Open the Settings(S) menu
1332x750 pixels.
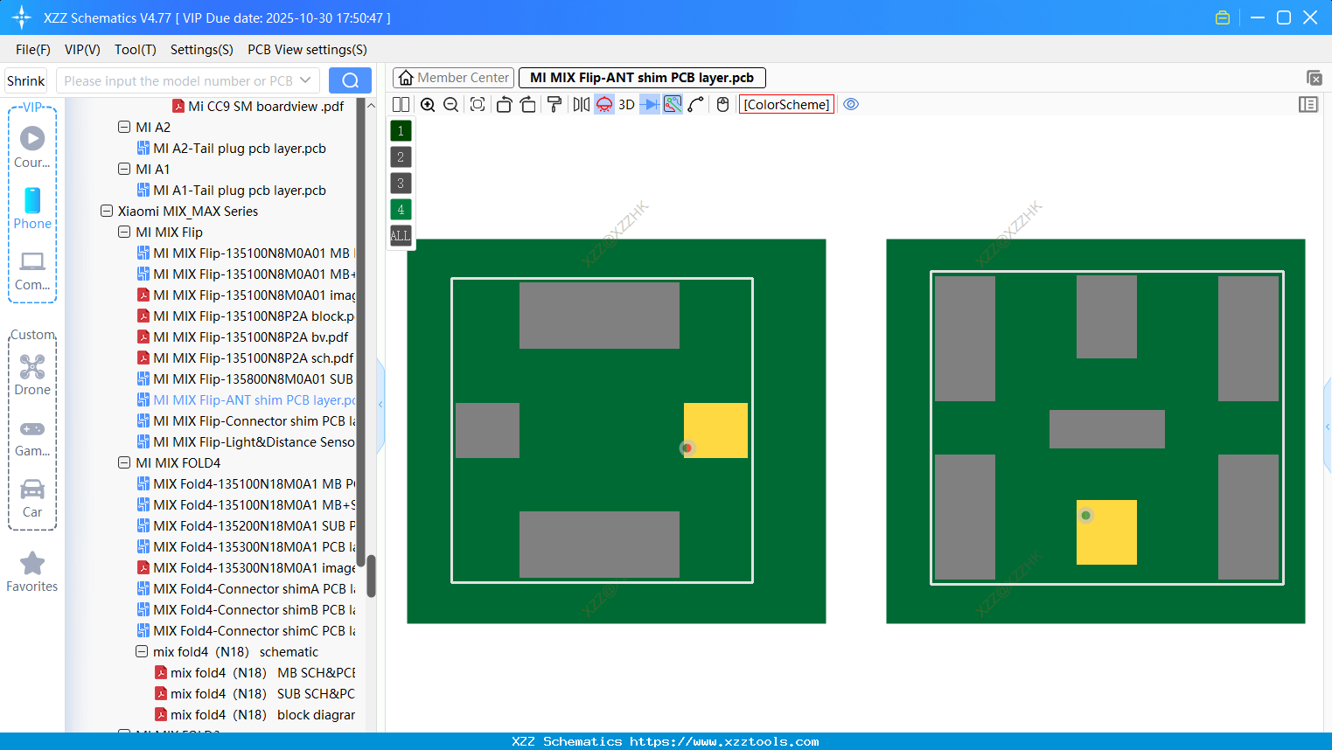click(202, 50)
